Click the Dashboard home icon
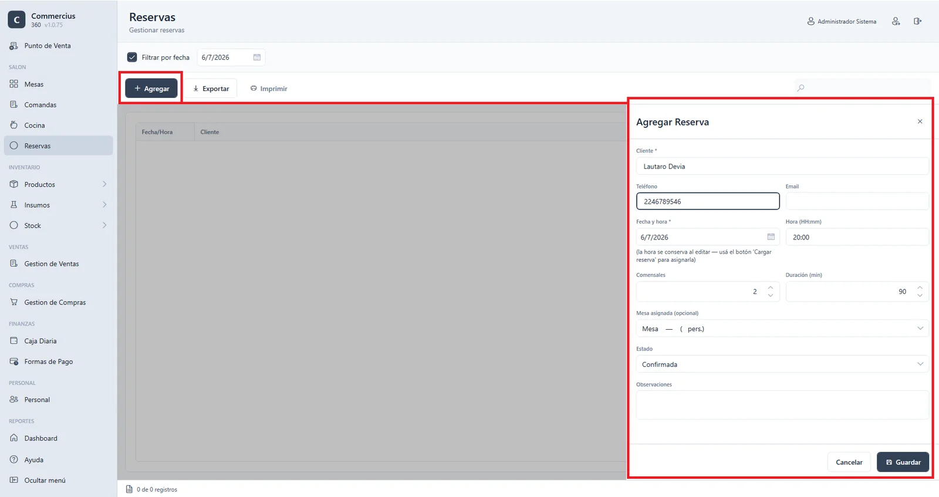 point(14,438)
